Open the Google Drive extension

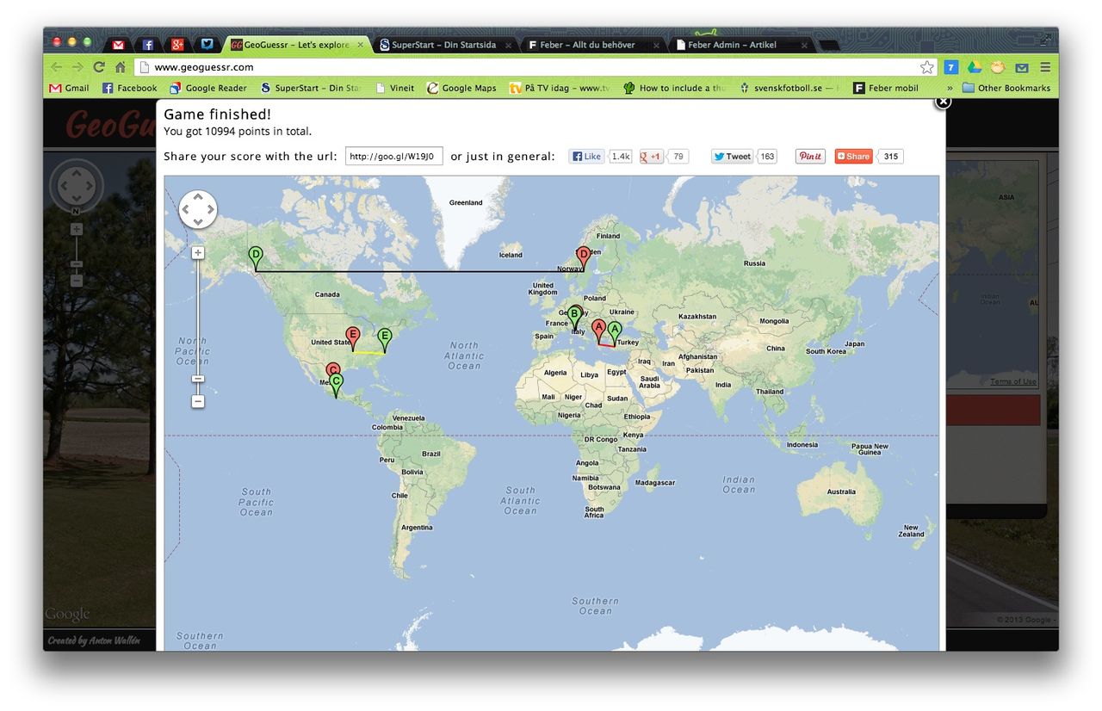pyautogui.click(x=975, y=67)
